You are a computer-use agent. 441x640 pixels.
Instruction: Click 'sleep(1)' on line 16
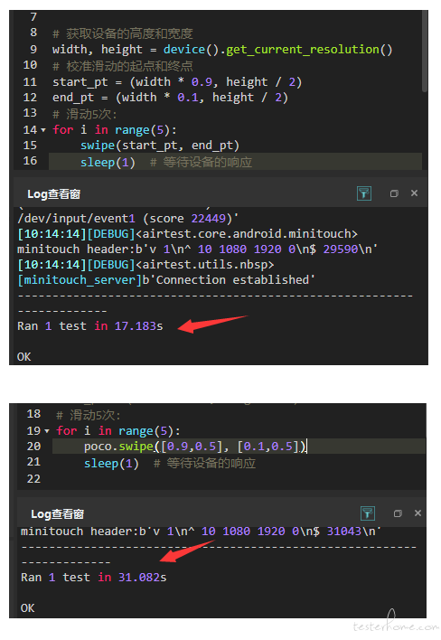tap(108, 163)
